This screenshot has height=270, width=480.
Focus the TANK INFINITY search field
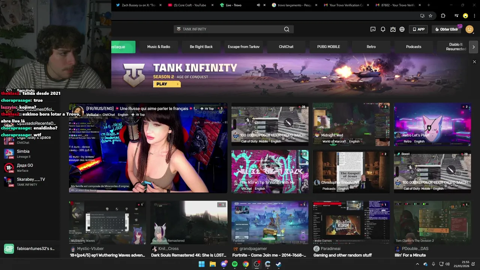(233, 29)
